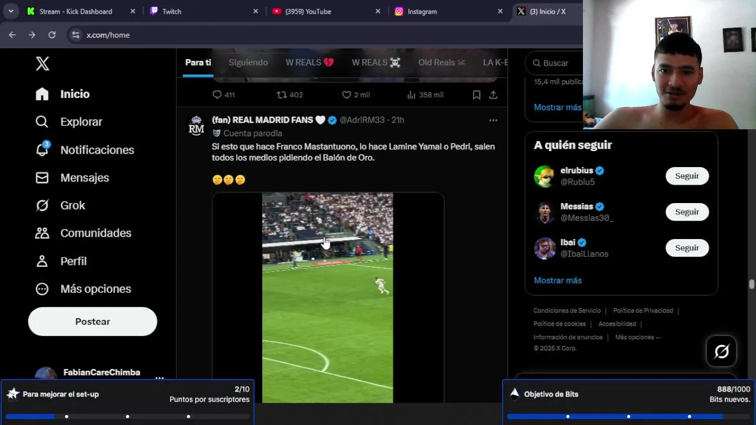Open Política de cookies link

[x=559, y=324]
